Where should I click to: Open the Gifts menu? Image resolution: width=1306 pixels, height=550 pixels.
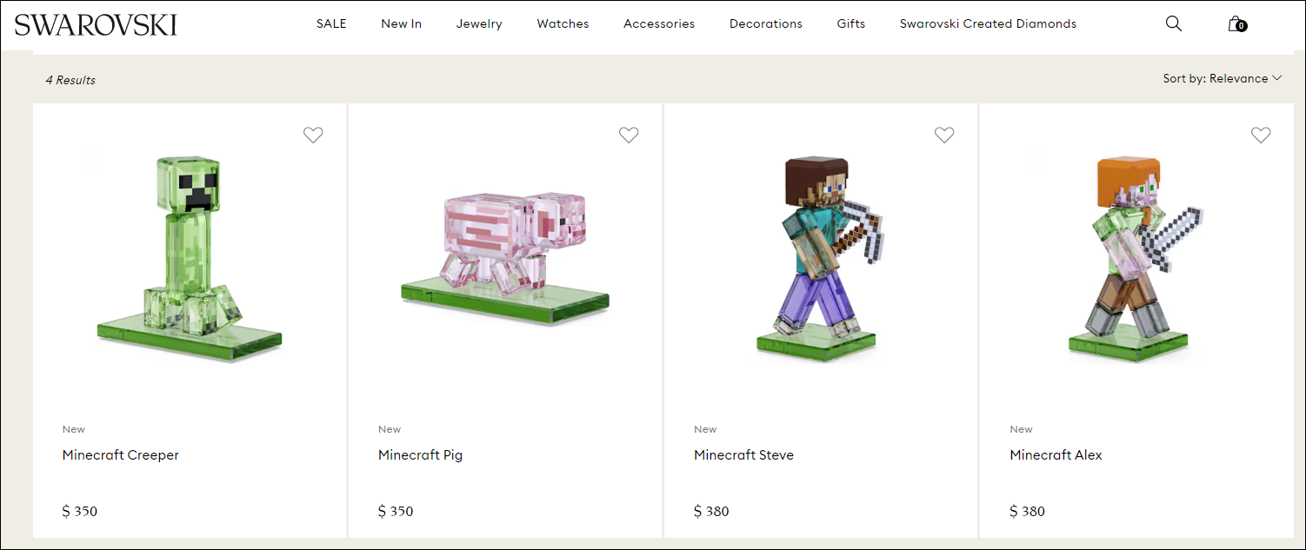(851, 23)
